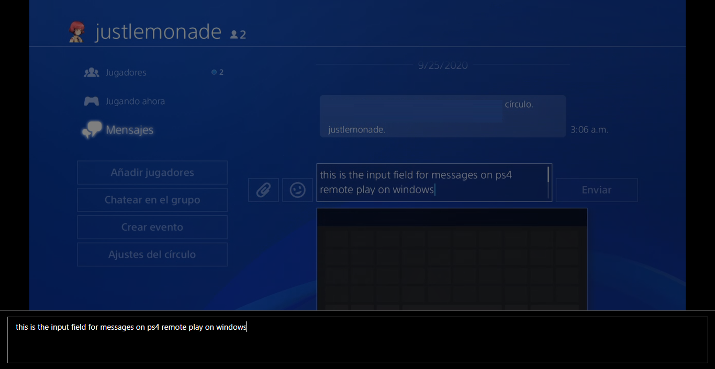Viewport: 715px width, 369px height.
Task: Click the dimmed on-screen keyboard panel
Action: point(452,259)
